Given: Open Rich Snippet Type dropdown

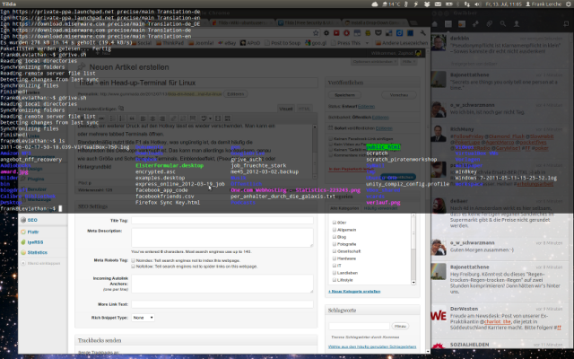Looking at the screenshot, I should [x=143, y=318].
